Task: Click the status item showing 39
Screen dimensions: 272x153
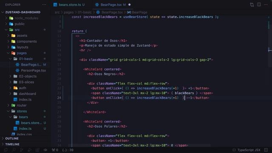Action: (68, 150)
